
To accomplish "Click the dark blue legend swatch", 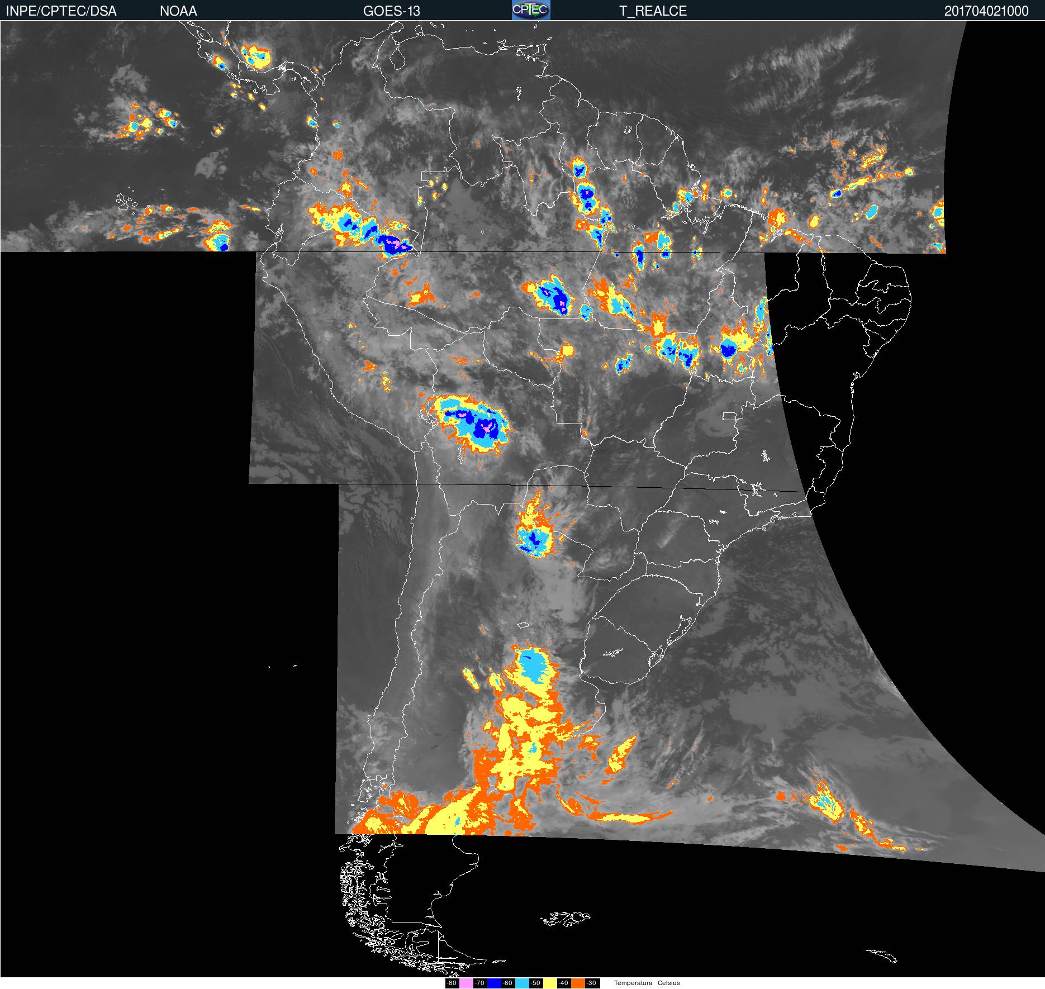I will click(494, 983).
